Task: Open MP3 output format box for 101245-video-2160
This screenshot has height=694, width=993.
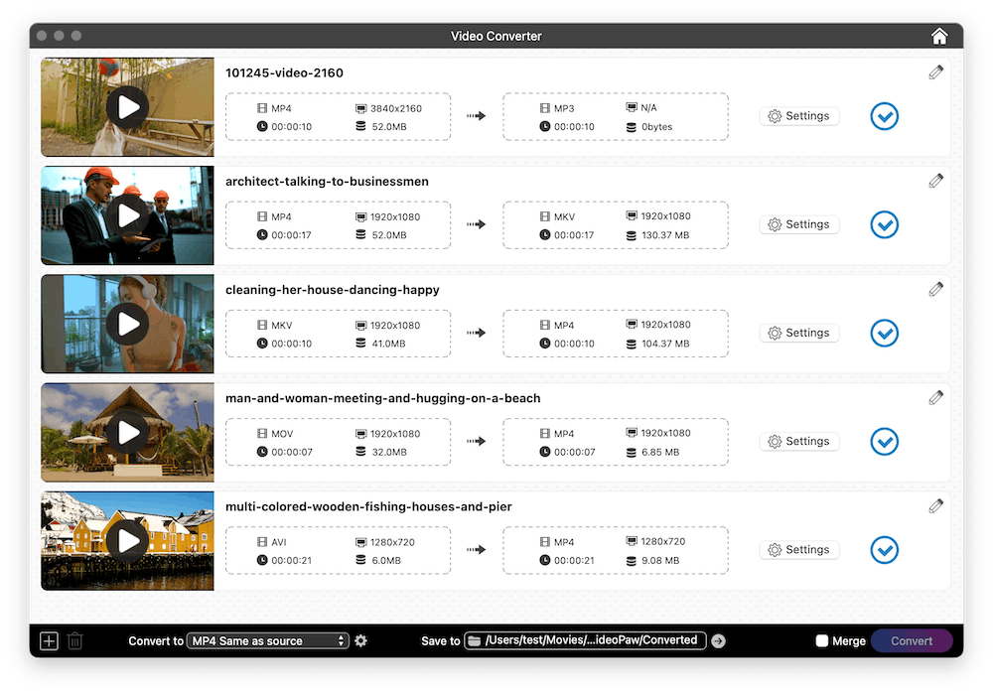Action: [615, 117]
